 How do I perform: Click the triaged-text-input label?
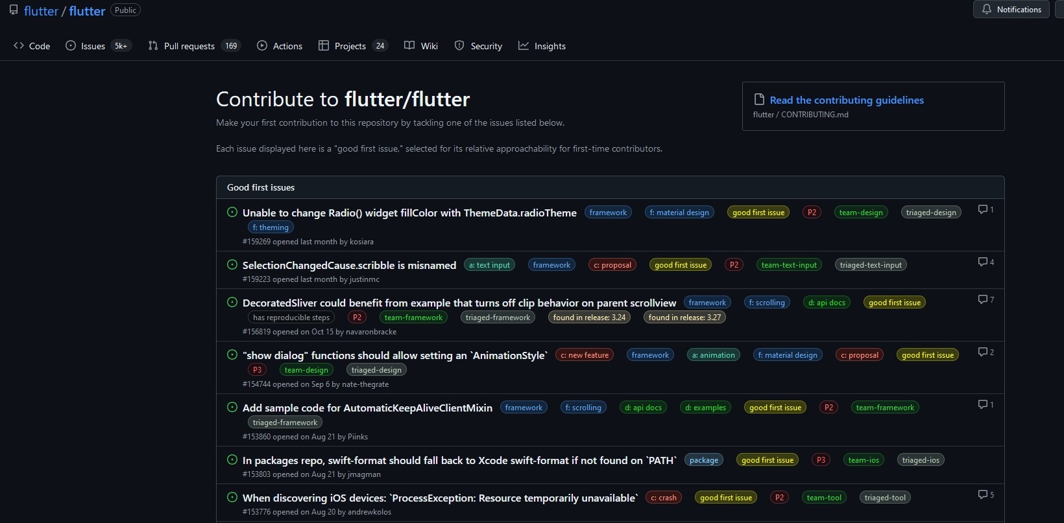click(871, 265)
